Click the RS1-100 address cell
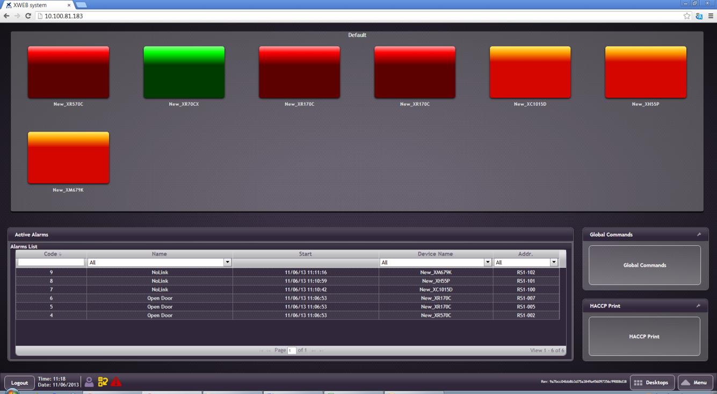The width and height of the screenshot is (717, 394). [x=526, y=289]
